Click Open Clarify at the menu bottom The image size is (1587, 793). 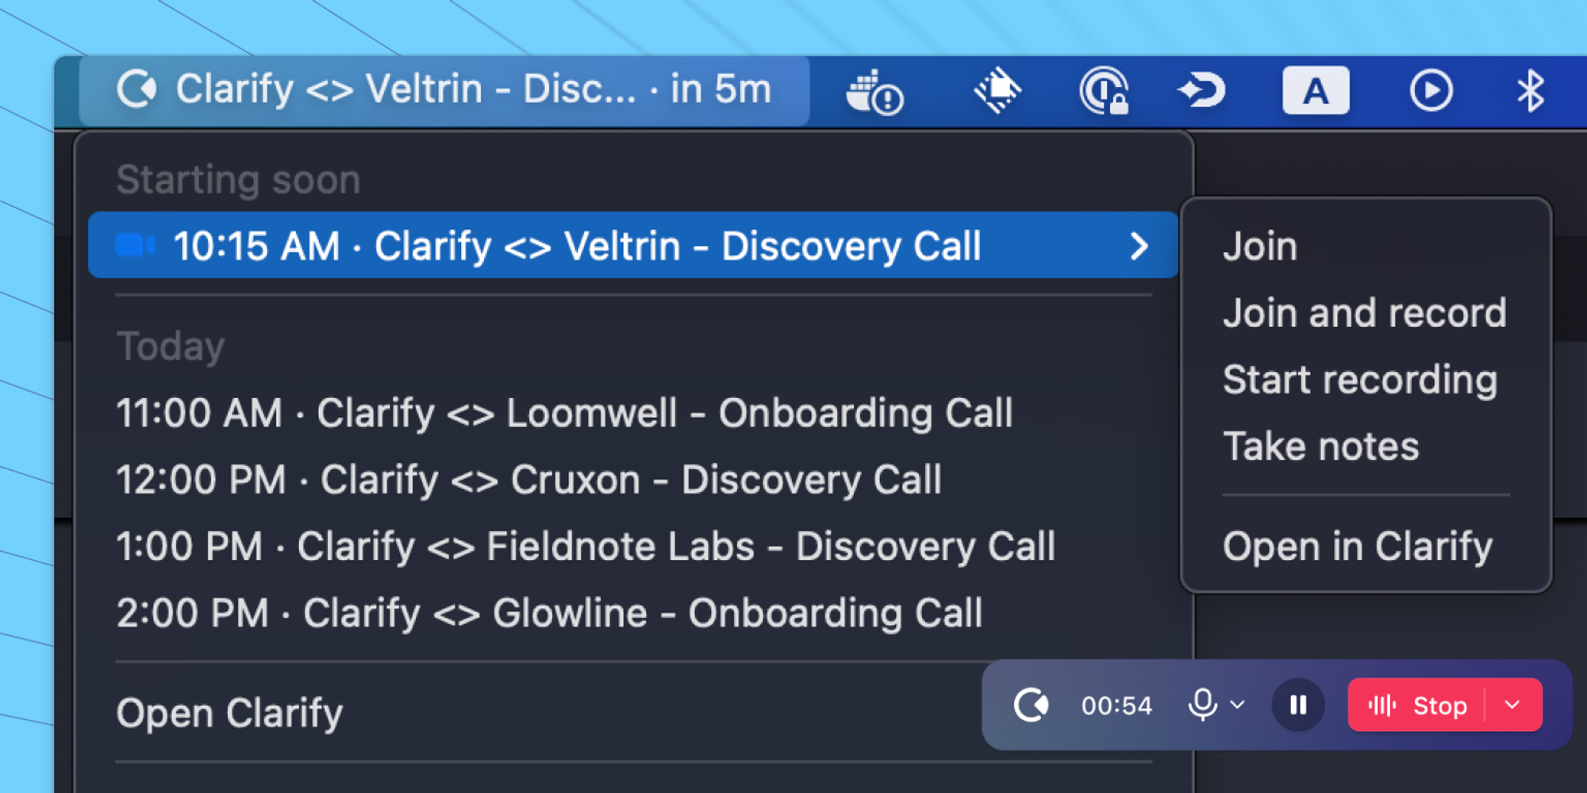coord(229,713)
